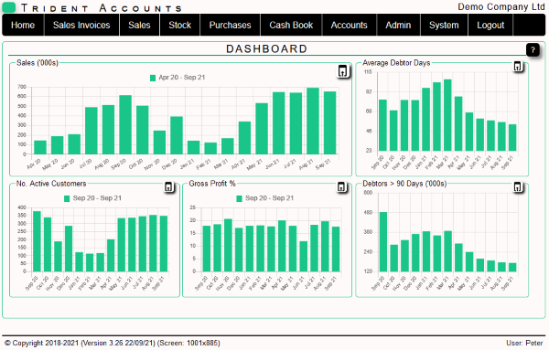Screen dimensions: 549x350
Task: Click the Debtors > 90 Days ('000s) title
Action: click(404, 184)
